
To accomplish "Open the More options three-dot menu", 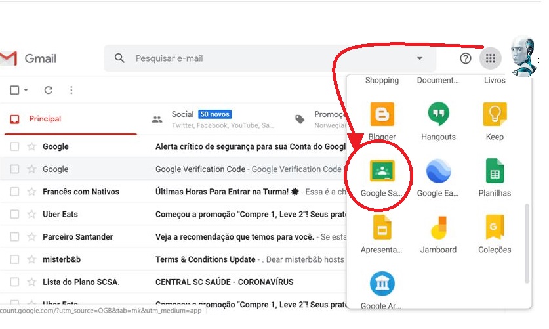I will pyautogui.click(x=71, y=90).
